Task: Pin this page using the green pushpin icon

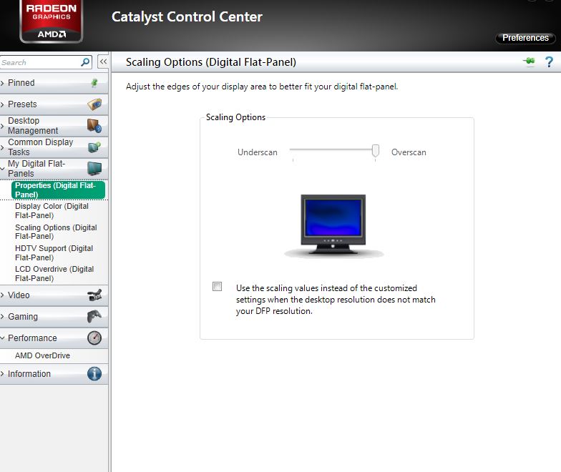Action: (530, 62)
